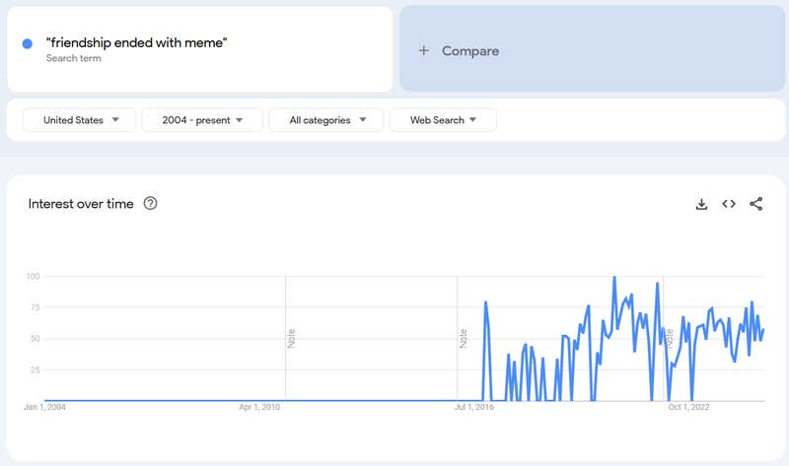Viewport: 789px width, 466px height.
Task: Open the Web Search type dropdown
Action: (443, 120)
